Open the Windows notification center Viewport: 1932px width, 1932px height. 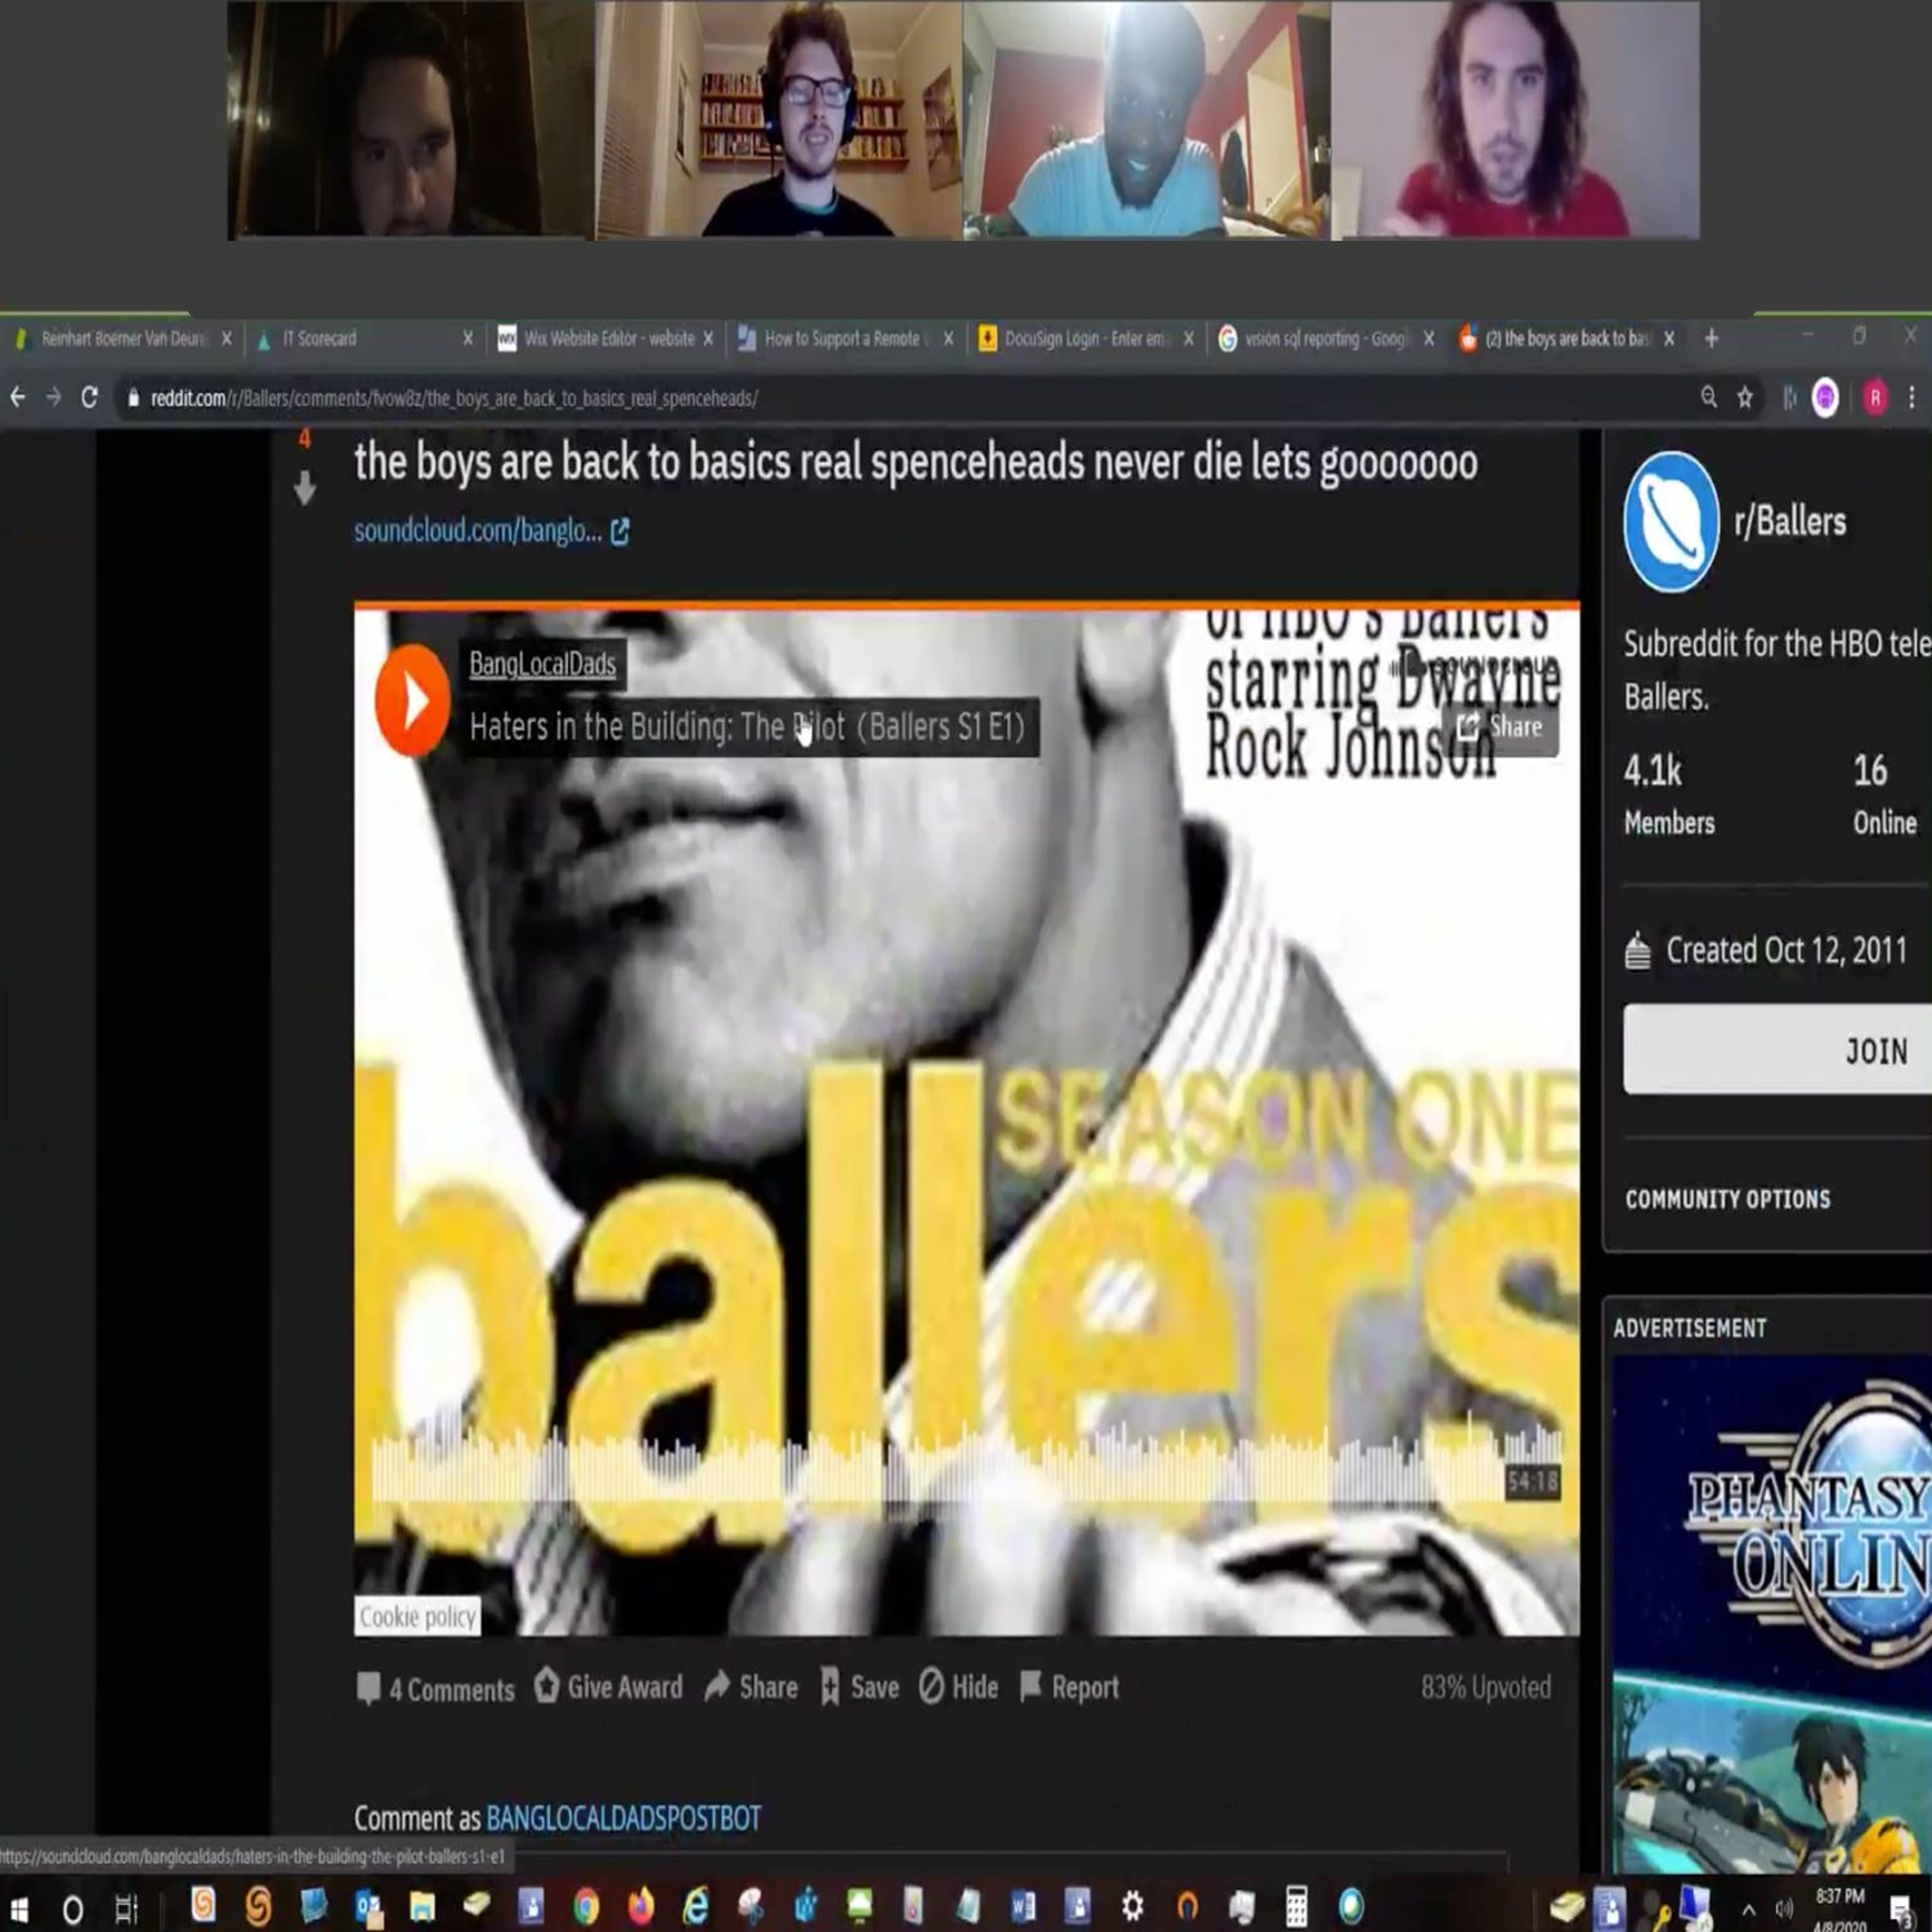coord(1901,1910)
